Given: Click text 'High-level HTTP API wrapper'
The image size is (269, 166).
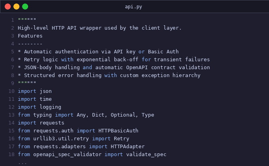Looking at the screenshot, I should click(x=60, y=28).
